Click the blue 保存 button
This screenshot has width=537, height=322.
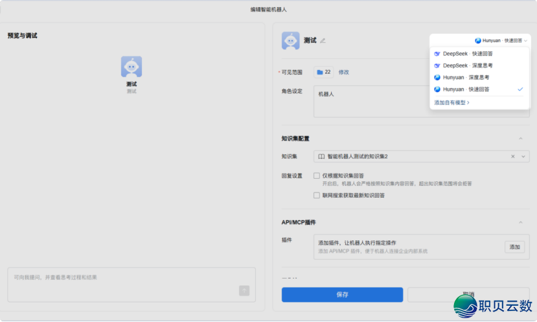(342, 295)
